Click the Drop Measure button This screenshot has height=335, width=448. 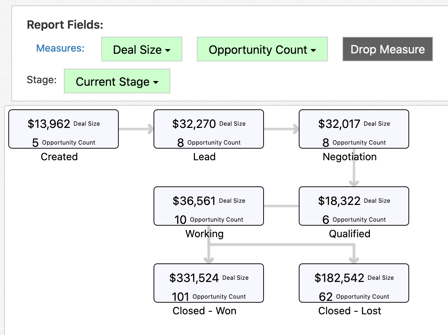(x=387, y=49)
